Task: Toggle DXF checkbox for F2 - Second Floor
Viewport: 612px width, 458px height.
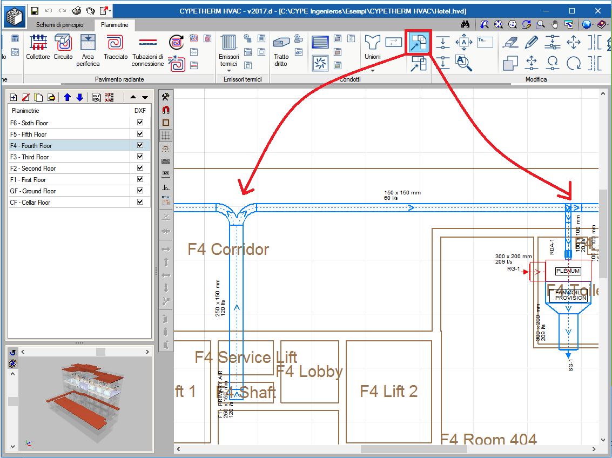Action: click(140, 168)
